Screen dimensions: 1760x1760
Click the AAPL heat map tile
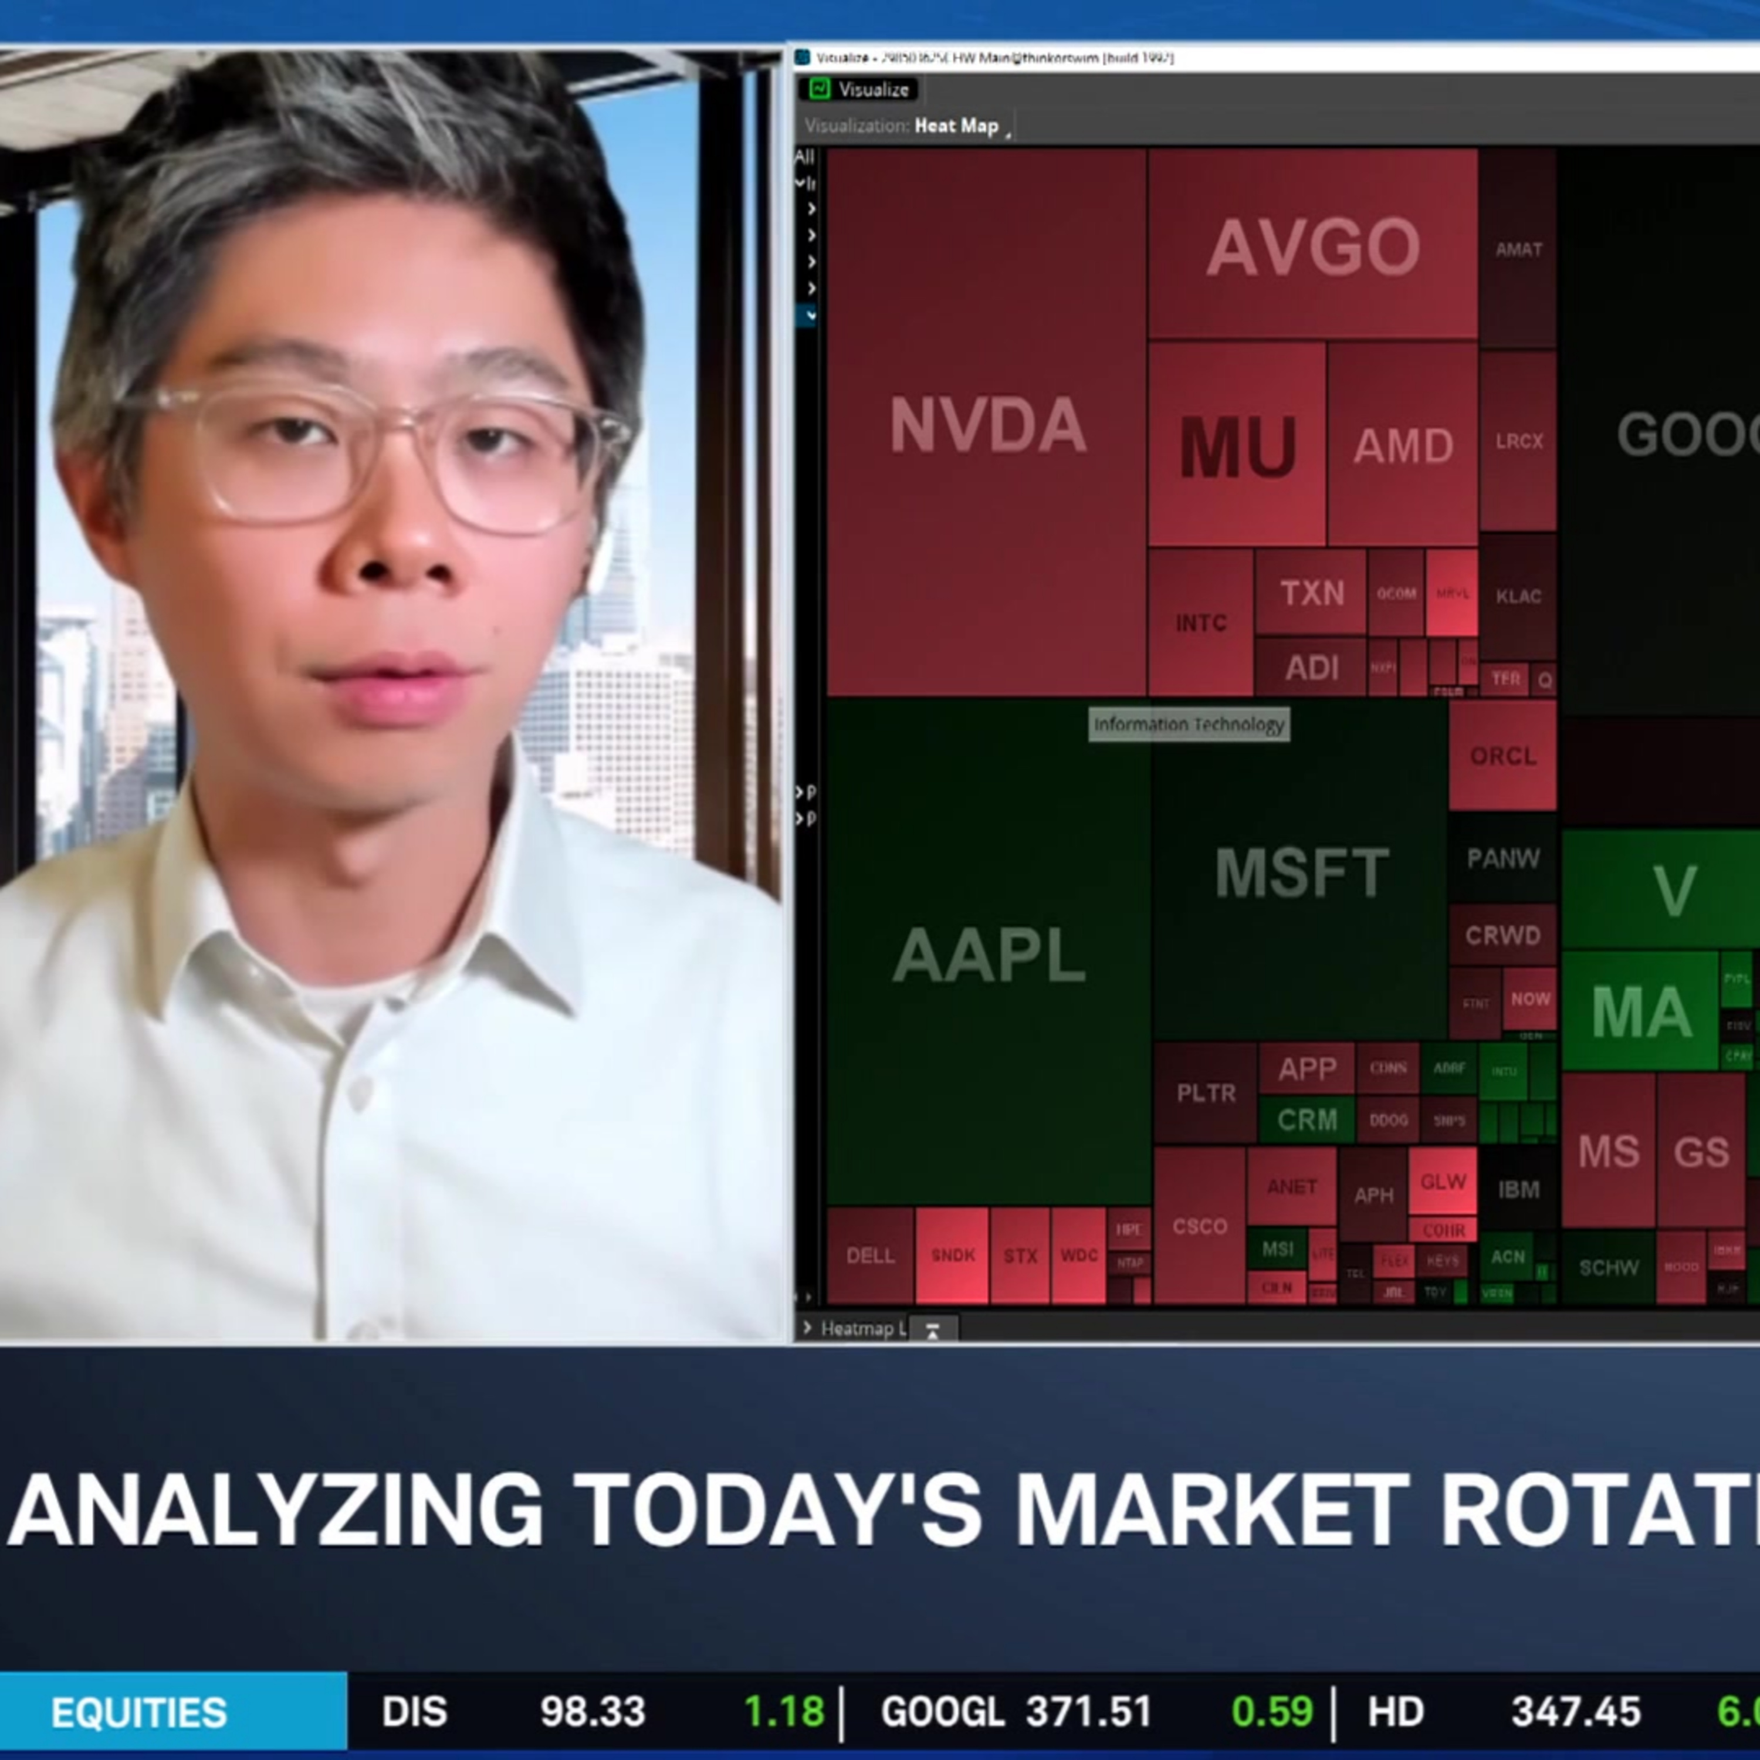[x=989, y=953]
